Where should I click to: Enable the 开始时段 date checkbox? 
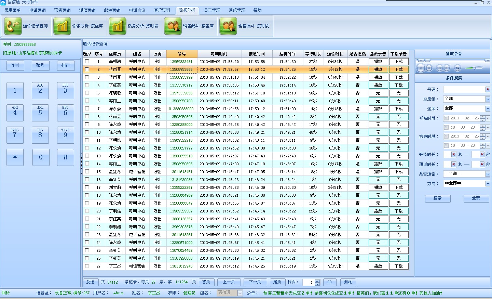pyautogui.click(x=446, y=118)
